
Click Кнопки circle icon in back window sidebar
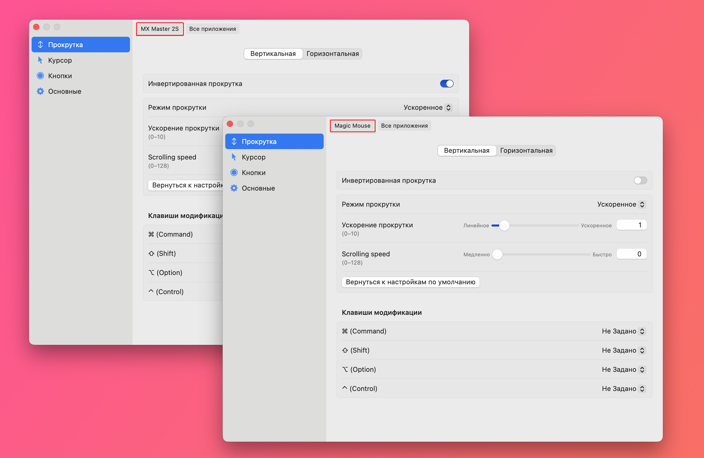40,76
